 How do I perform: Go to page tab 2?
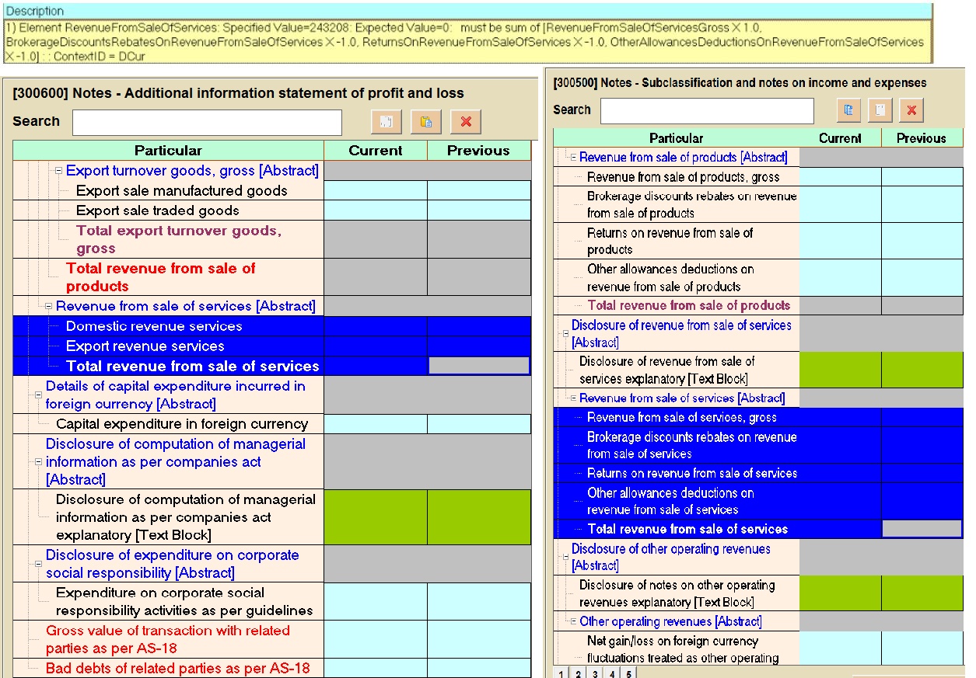point(578,673)
